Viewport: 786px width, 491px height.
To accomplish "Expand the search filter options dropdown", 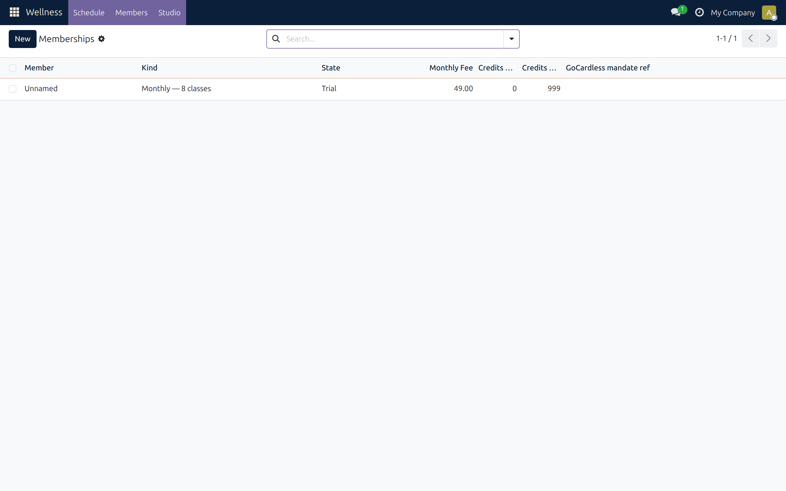I will [511, 39].
